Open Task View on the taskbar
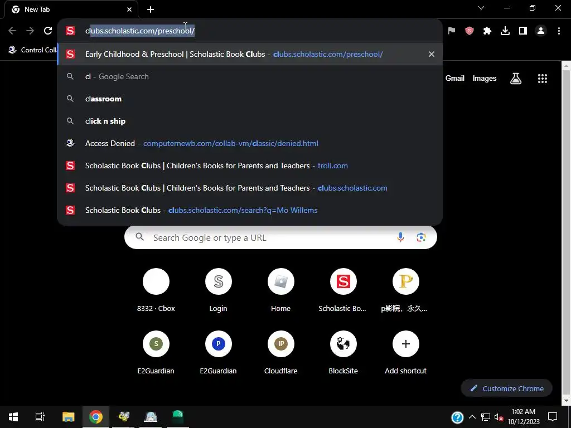The image size is (571, 428). [40, 417]
